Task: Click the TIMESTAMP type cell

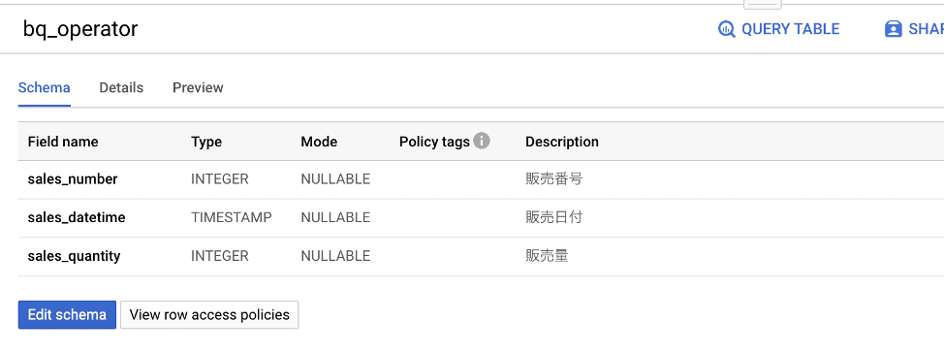Action: point(232,217)
